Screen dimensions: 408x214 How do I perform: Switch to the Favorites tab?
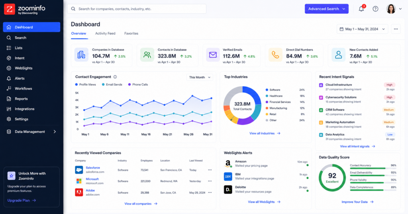131,33
